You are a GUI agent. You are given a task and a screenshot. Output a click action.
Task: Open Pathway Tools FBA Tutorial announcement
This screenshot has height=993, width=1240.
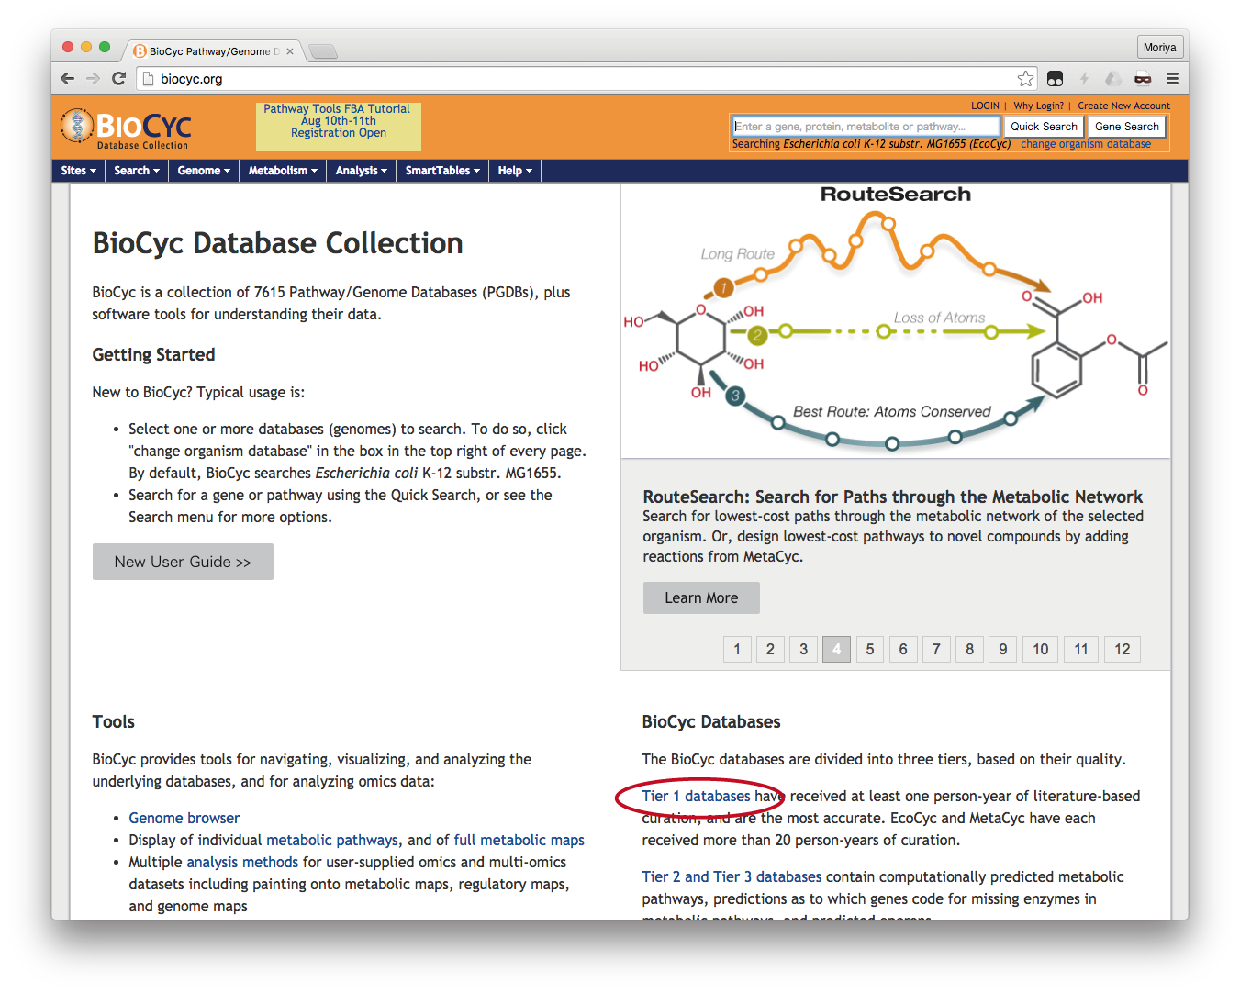pyautogui.click(x=338, y=127)
